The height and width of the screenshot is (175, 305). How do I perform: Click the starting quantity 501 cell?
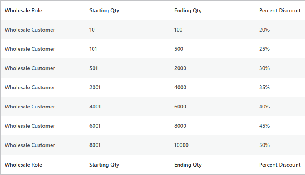pos(93,68)
